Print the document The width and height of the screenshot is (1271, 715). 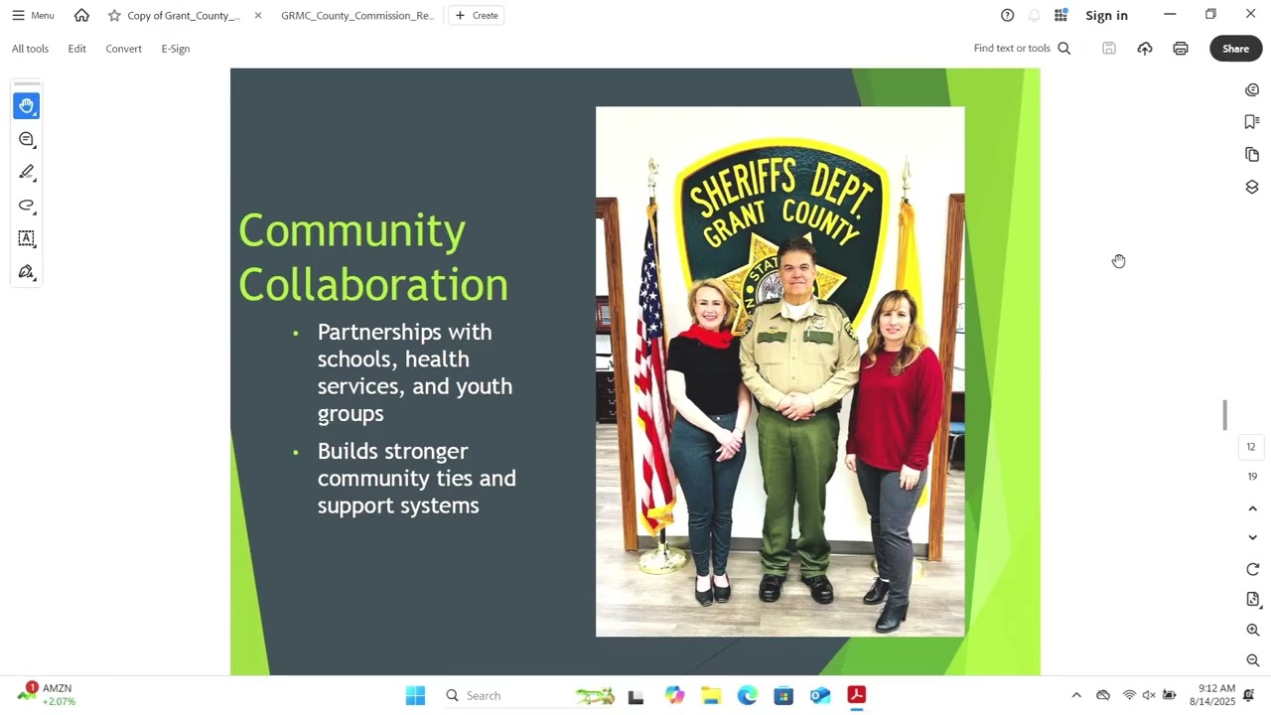(1181, 49)
